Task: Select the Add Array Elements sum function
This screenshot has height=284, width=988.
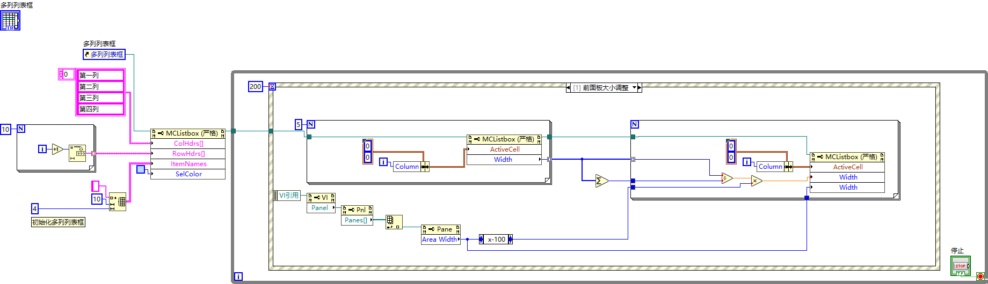Action: tap(601, 181)
